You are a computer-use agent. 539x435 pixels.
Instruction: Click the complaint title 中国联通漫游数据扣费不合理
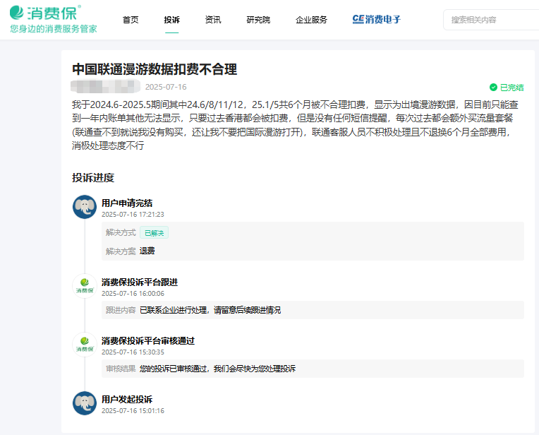pyautogui.click(x=155, y=69)
